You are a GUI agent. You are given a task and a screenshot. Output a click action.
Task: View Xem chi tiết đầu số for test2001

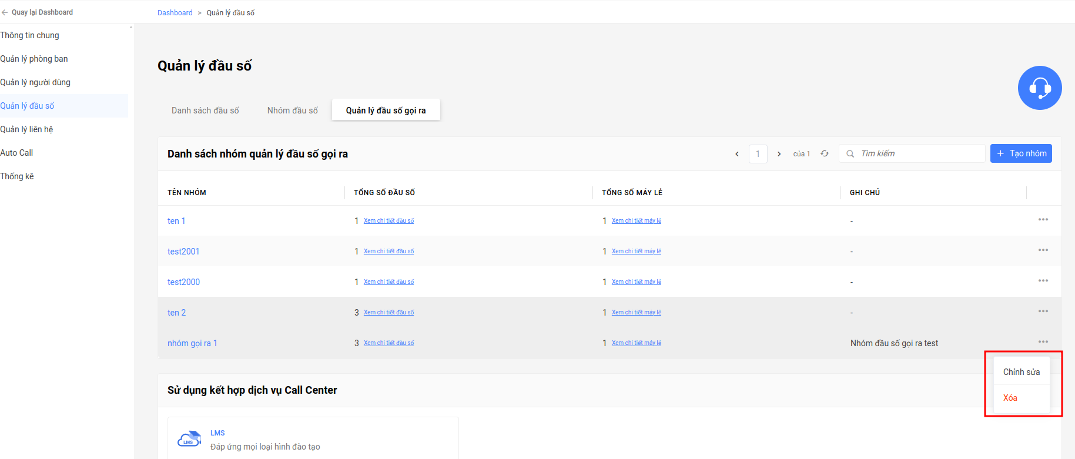389,252
